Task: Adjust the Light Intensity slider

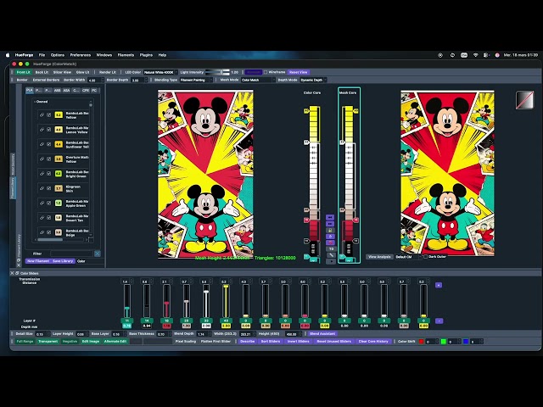Action: [x=217, y=72]
